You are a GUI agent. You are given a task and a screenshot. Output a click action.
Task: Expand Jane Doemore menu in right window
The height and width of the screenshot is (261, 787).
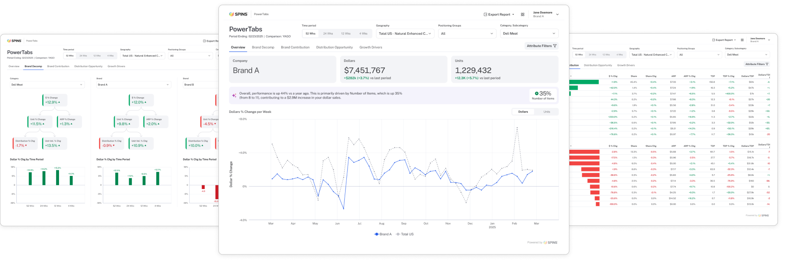pos(760,40)
